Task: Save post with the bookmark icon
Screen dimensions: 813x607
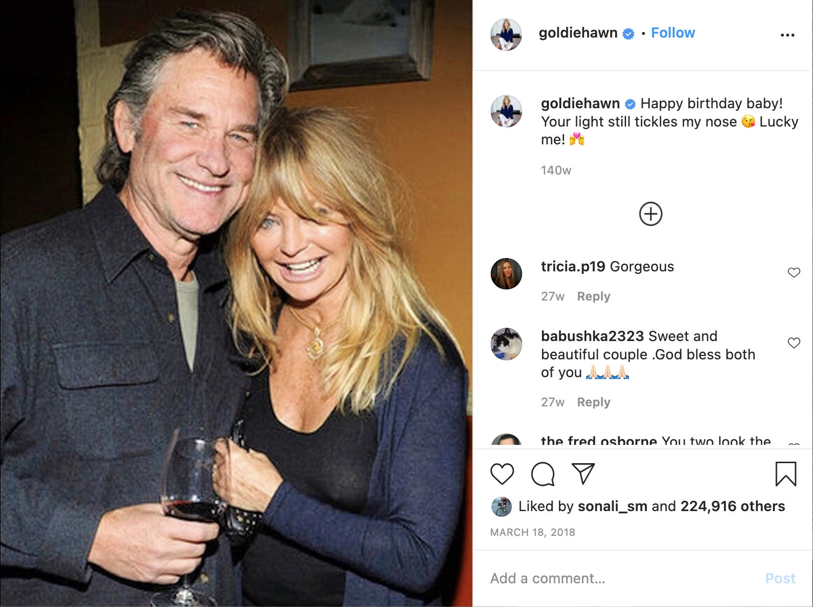Action: 785,474
